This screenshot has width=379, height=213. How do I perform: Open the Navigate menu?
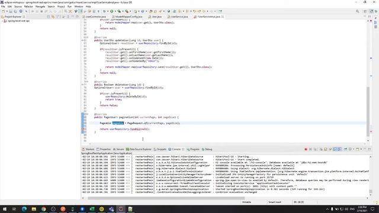[x=40, y=7]
